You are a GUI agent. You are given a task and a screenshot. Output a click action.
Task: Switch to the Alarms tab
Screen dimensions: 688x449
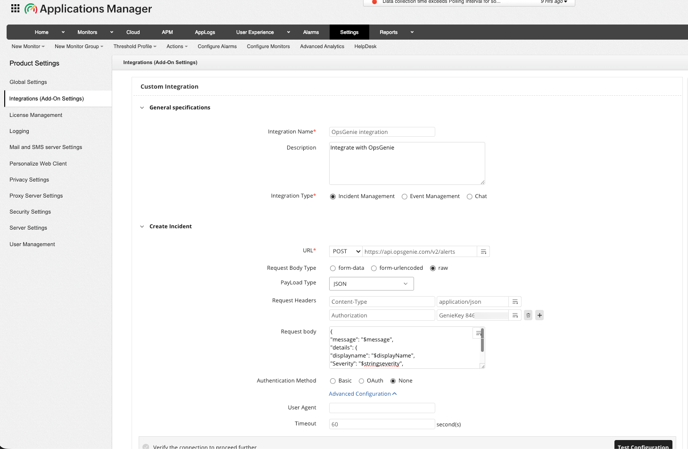click(x=311, y=32)
